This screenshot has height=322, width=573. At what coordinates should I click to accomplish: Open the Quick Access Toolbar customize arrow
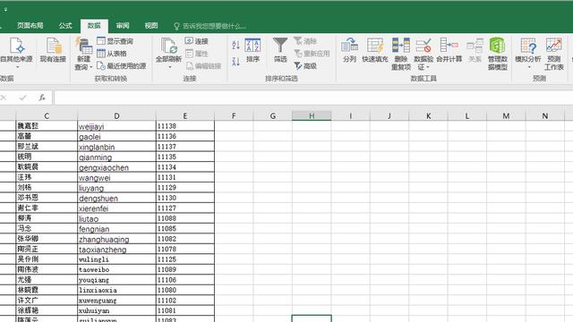(5, 10)
